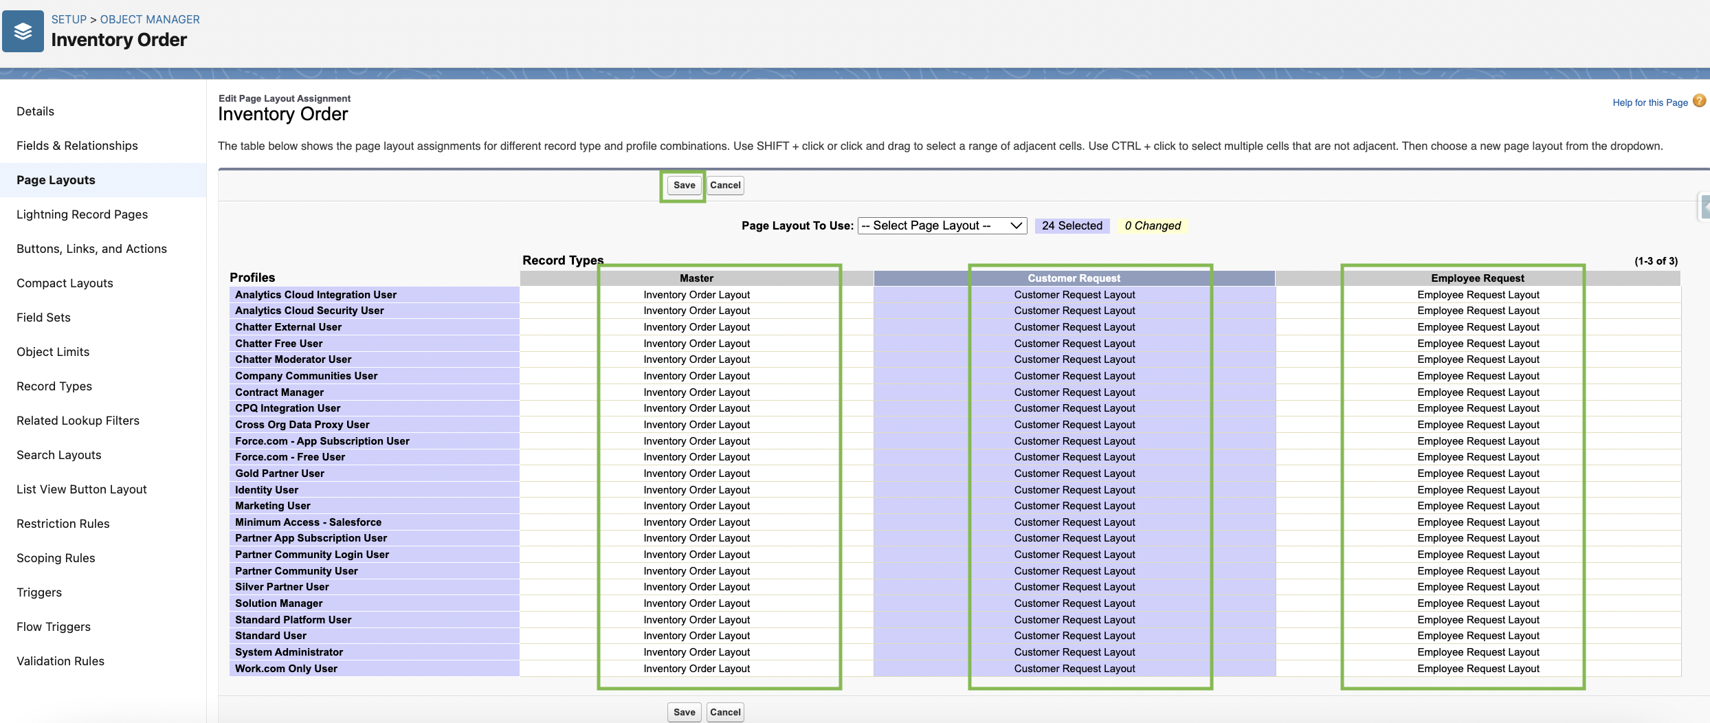Image resolution: width=1710 pixels, height=723 pixels.
Task: Open the Select Page Layout dropdown
Action: tap(942, 226)
